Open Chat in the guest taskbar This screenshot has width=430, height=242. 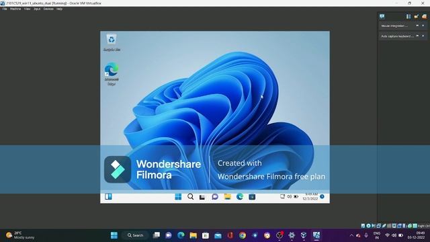215,197
